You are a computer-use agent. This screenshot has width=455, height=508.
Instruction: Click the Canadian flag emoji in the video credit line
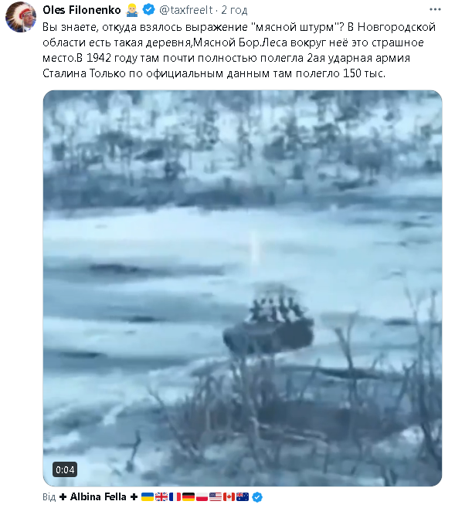coord(229,496)
